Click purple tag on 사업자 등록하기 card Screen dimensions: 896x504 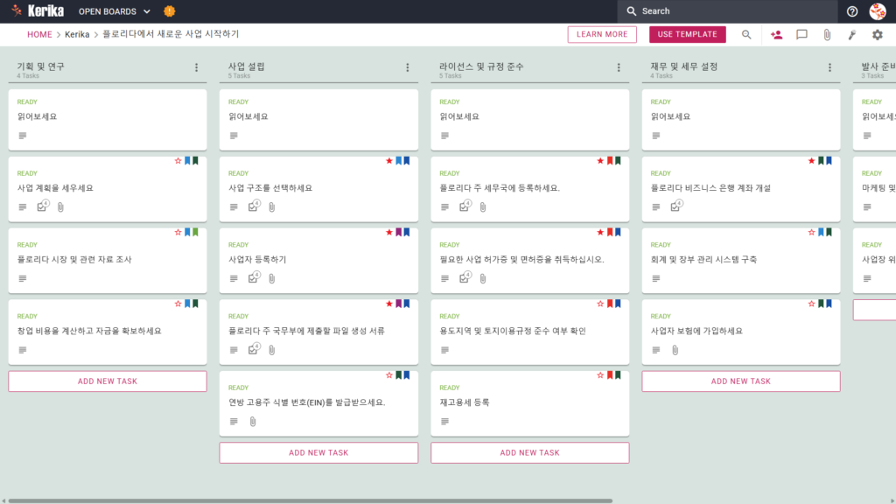click(x=399, y=233)
